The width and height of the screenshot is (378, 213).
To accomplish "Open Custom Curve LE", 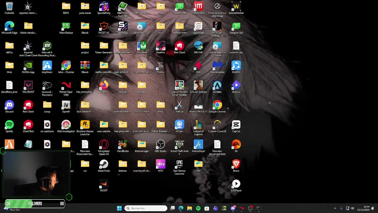I will tap(217, 127).
